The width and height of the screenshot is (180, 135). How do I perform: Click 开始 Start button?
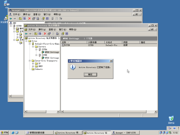click(4, 132)
